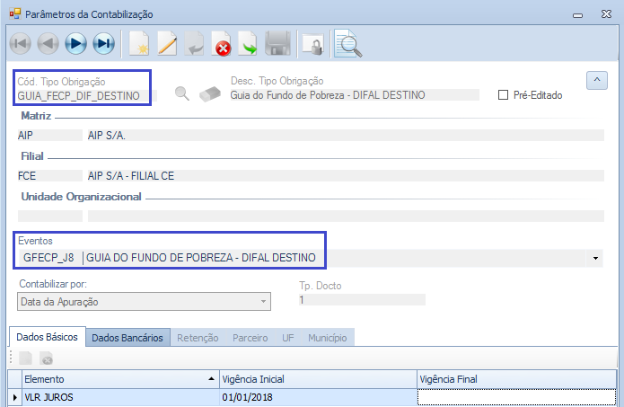Click the 01/01/2018 date cell
The image size is (624, 407).
tap(318, 397)
